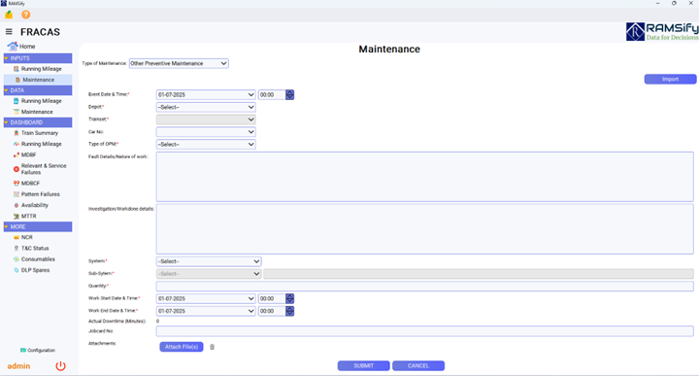Click the Event time spinner arrows

[289, 94]
